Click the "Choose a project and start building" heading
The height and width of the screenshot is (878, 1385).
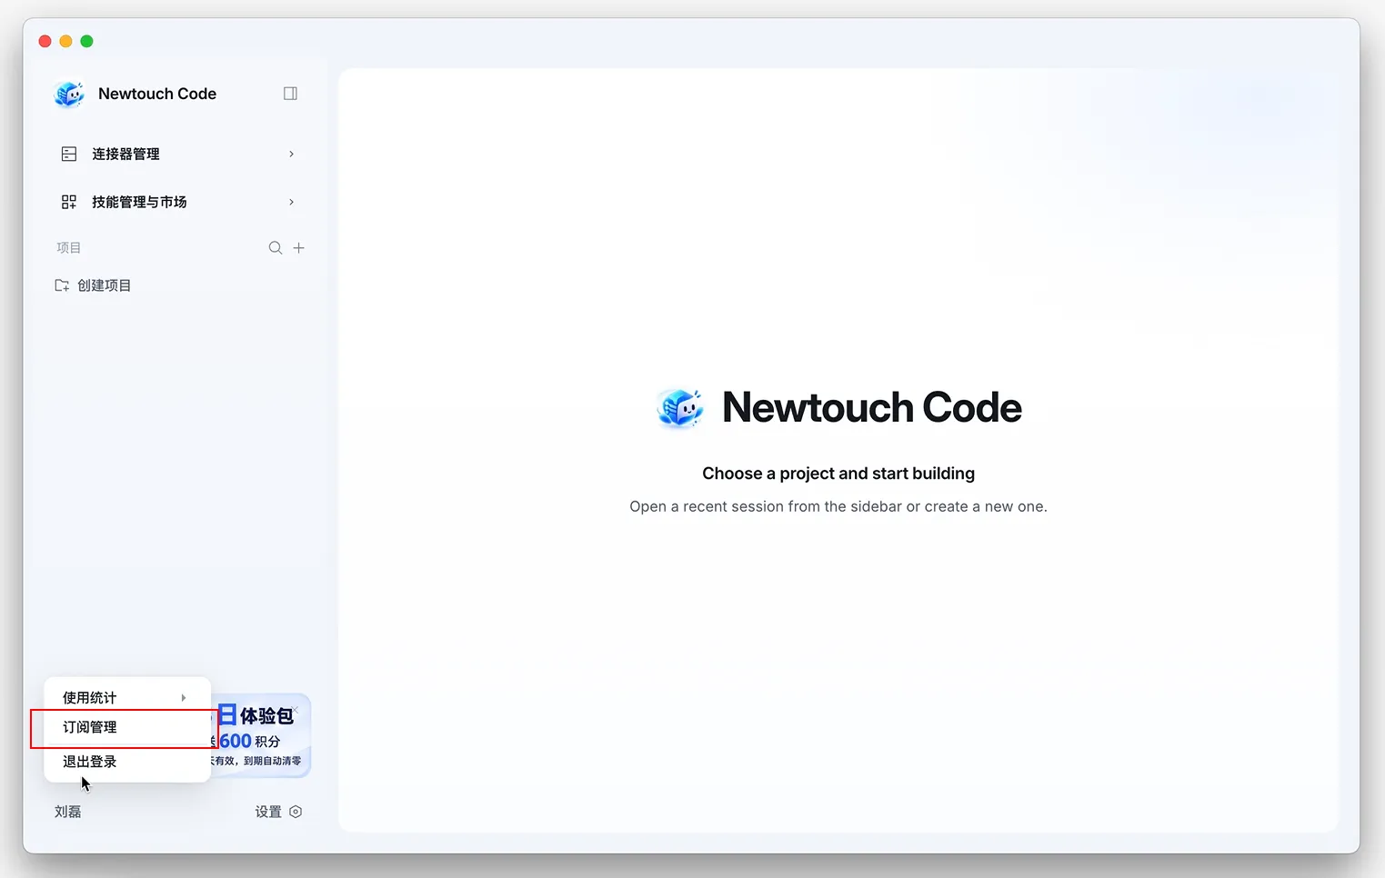tap(838, 474)
